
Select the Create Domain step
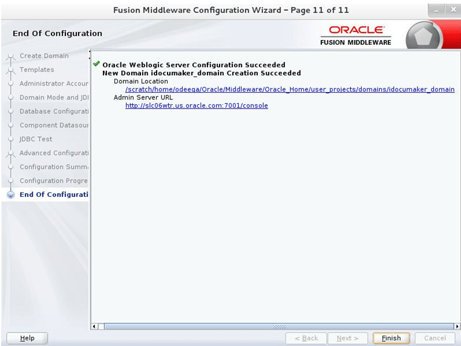point(44,56)
